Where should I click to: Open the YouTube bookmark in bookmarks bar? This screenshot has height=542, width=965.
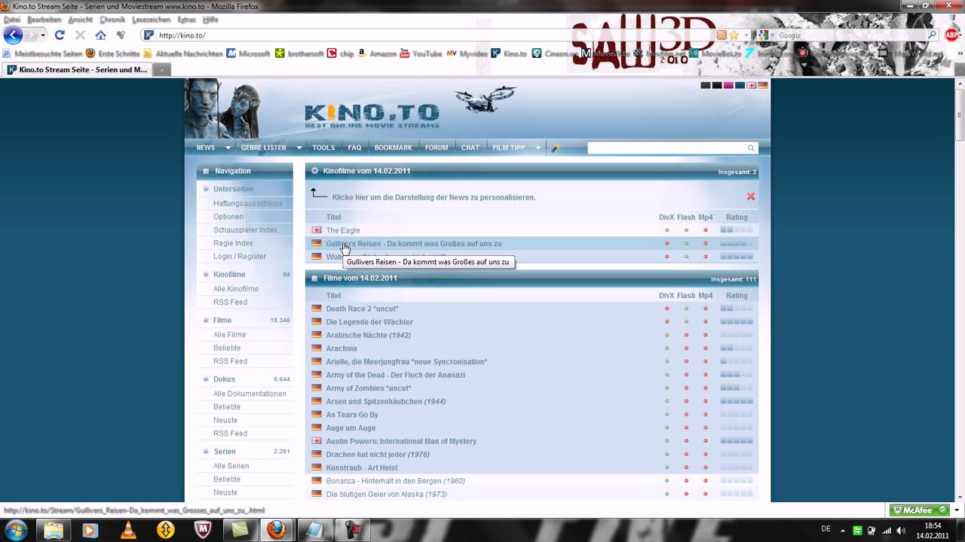421,53
